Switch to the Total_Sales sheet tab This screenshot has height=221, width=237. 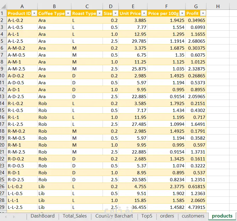click(x=75, y=216)
